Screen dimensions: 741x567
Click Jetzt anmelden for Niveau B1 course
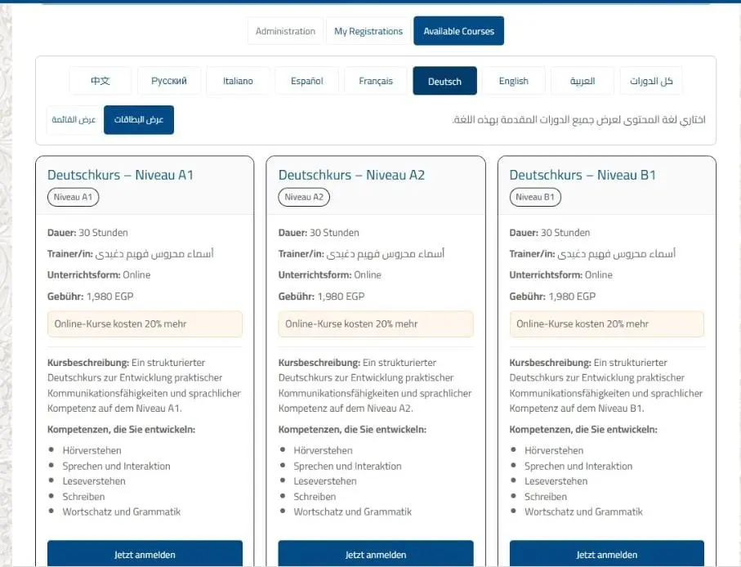click(x=607, y=554)
